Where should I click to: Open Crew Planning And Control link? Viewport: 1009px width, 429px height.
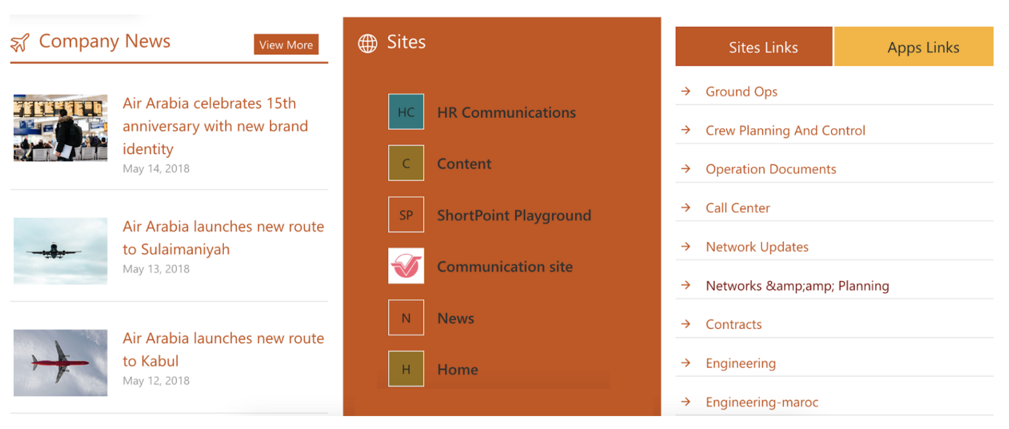point(785,130)
